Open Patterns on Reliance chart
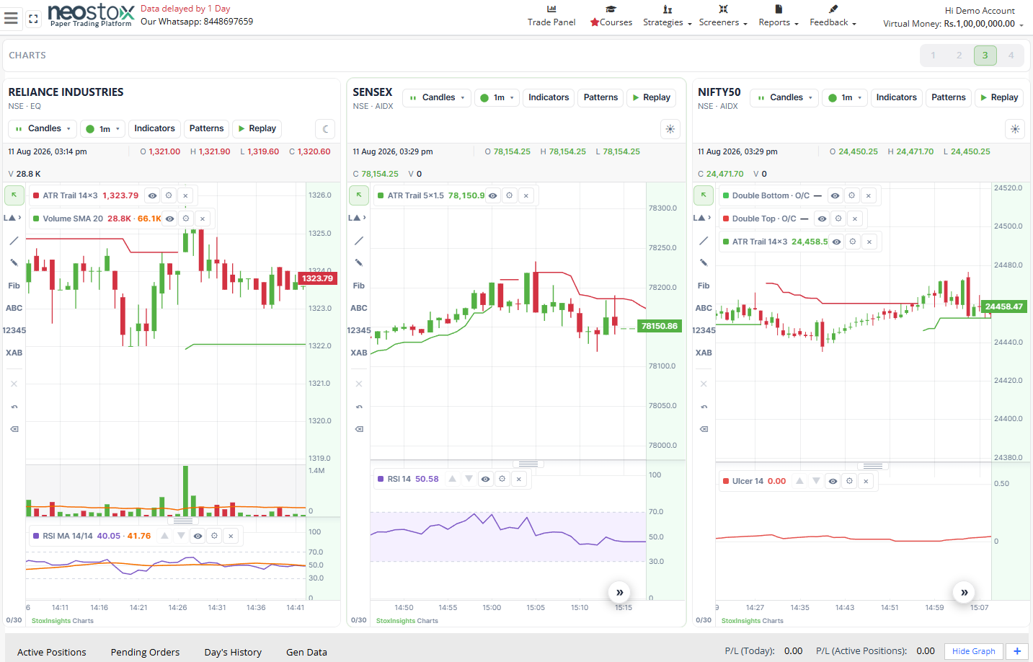Screen dimensions: 1033x662 [207, 128]
